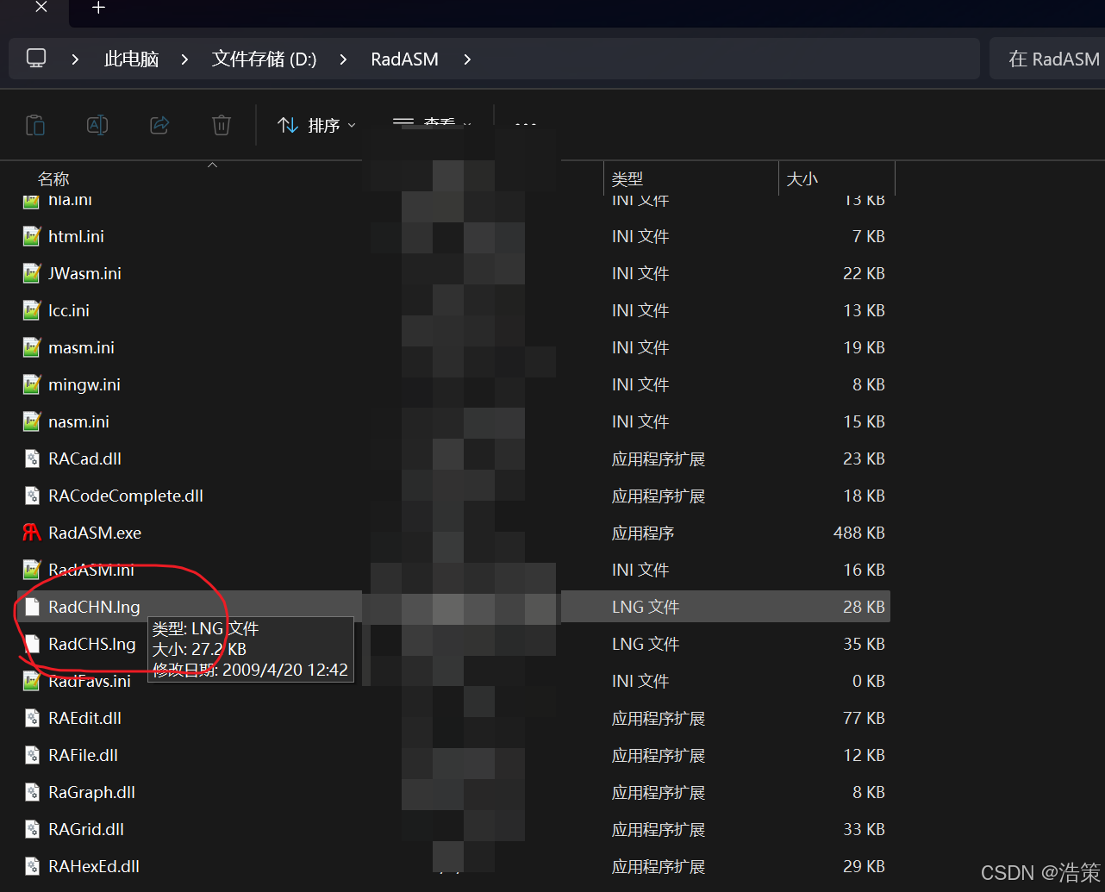Select masm.ini file icon
The height and width of the screenshot is (892, 1105).
32,347
